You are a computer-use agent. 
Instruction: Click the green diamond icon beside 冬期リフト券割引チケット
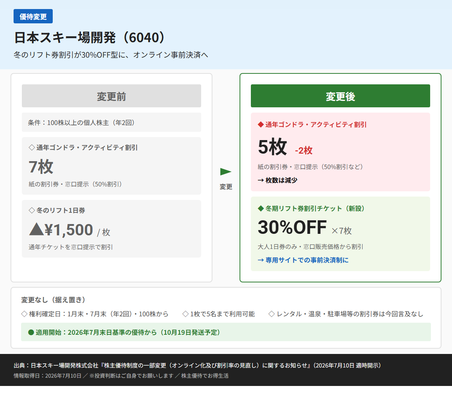click(x=261, y=209)
